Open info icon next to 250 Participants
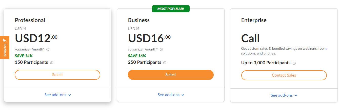340x112 pixels. (165, 63)
